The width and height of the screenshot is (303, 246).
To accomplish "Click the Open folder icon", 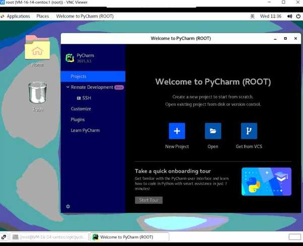I will (213, 131).
